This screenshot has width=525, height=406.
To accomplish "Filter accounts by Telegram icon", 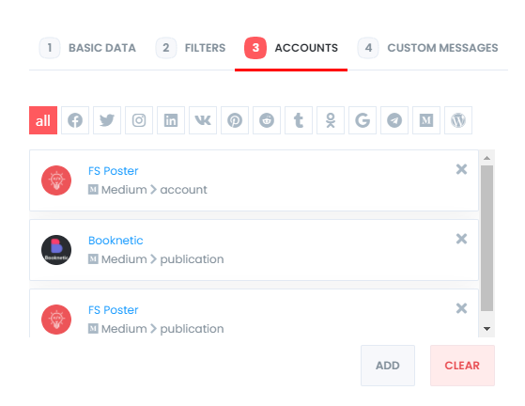I will click(x=394, y=120).
